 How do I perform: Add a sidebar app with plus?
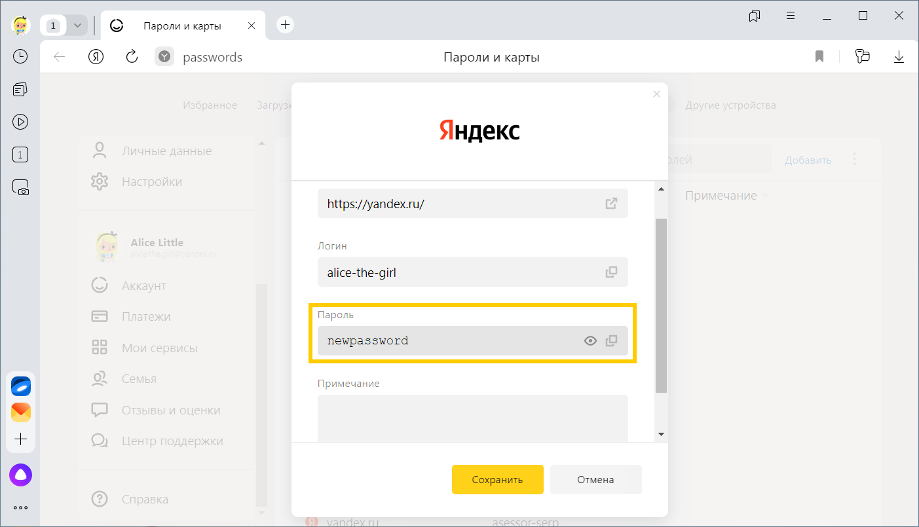pyautogui.click(x=21, y=439)
